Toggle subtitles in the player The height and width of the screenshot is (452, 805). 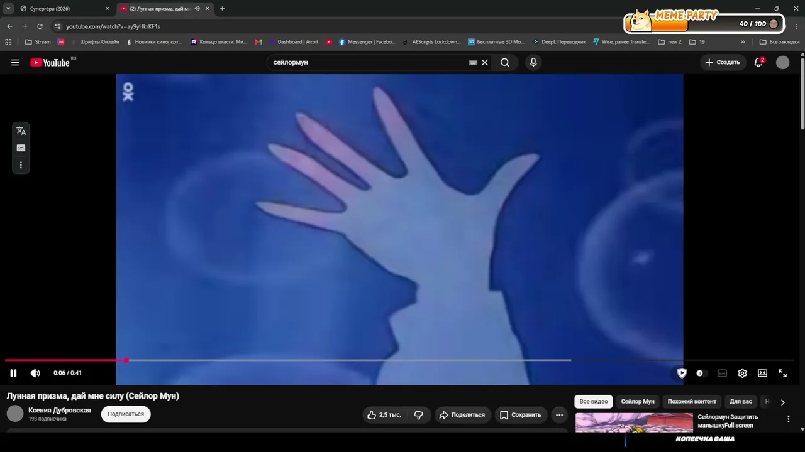click(x=722, y=373)
